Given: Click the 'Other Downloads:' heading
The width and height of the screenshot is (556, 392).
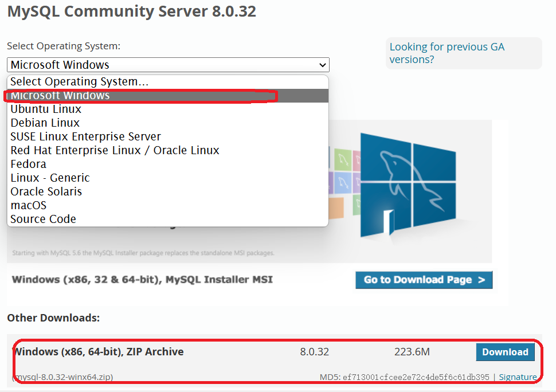Looking at the screenshot, I should [x=53, y=318].
